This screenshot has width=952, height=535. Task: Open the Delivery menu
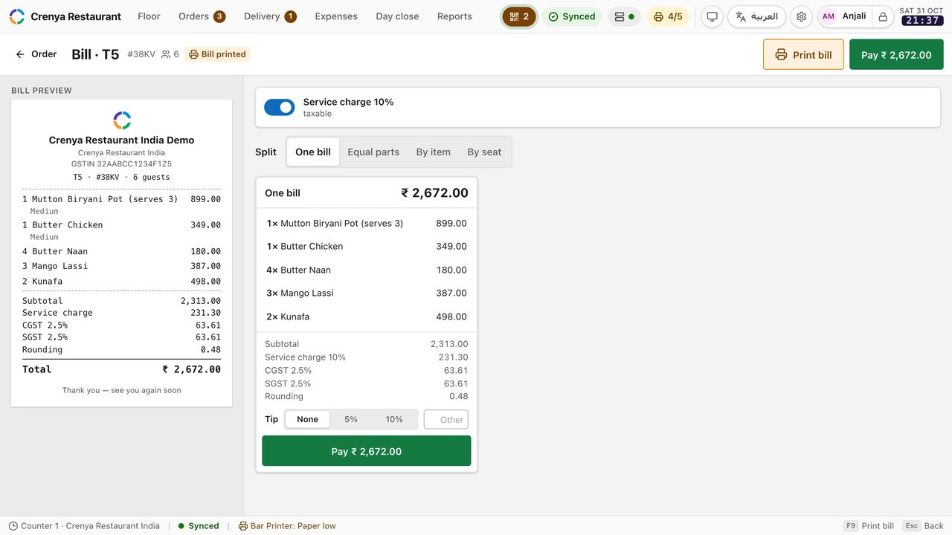click(x=270, y=16)
